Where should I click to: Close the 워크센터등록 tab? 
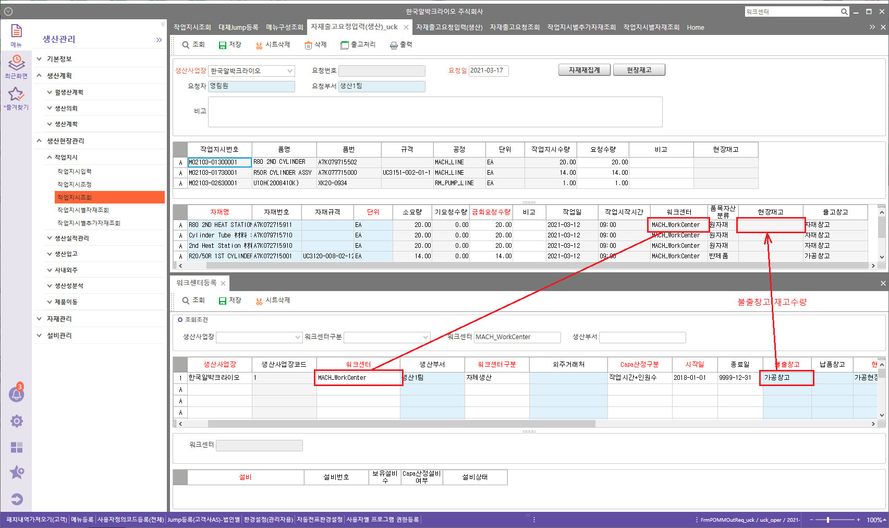coord(223,283)
